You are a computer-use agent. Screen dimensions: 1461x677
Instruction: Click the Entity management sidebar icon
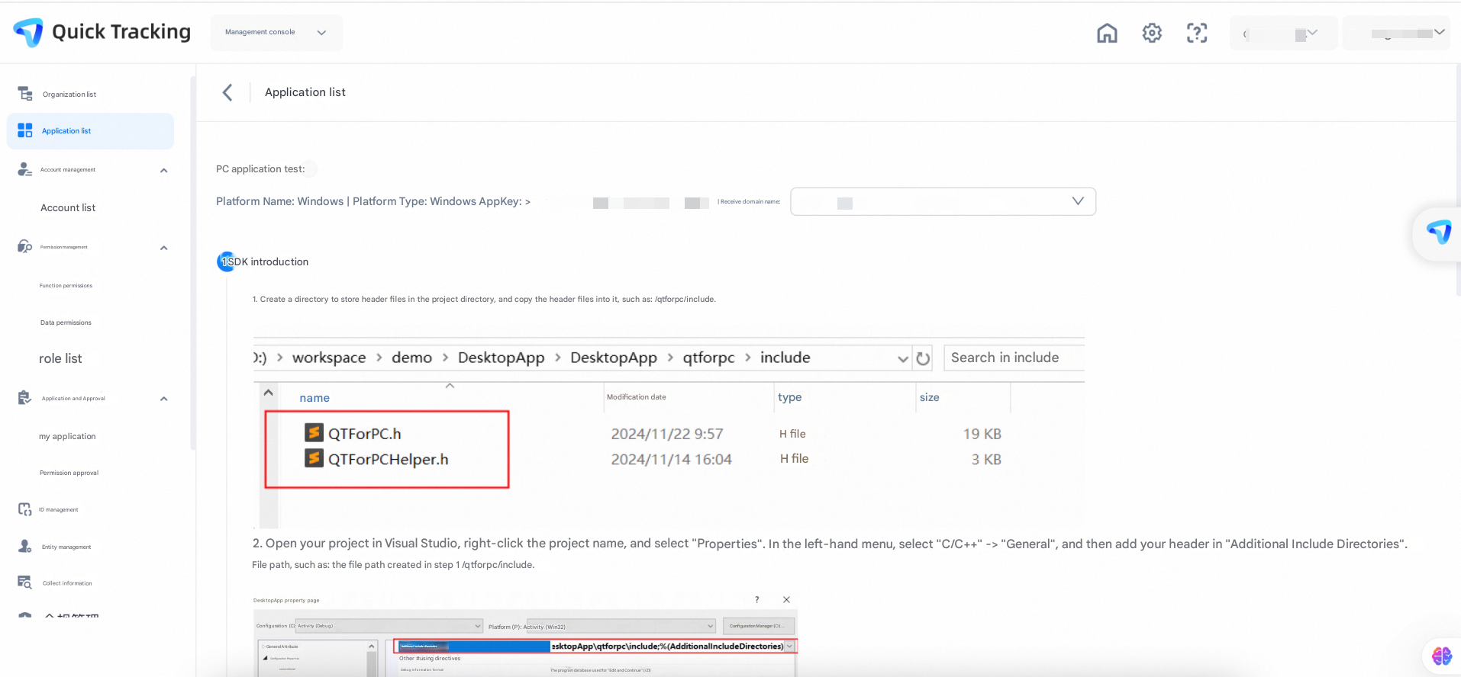tap(25, 547)
